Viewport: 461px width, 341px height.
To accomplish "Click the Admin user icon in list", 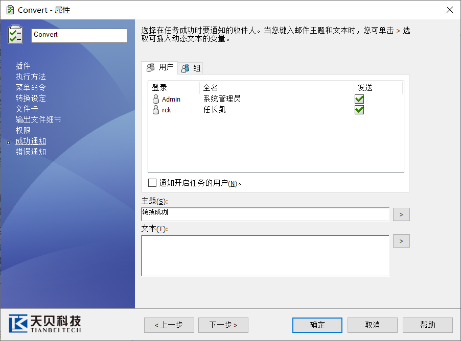I will pyautogui.click(x=156, y=99).
